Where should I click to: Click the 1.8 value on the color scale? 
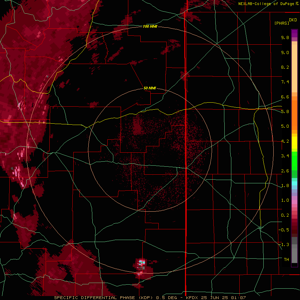point(285,186)
